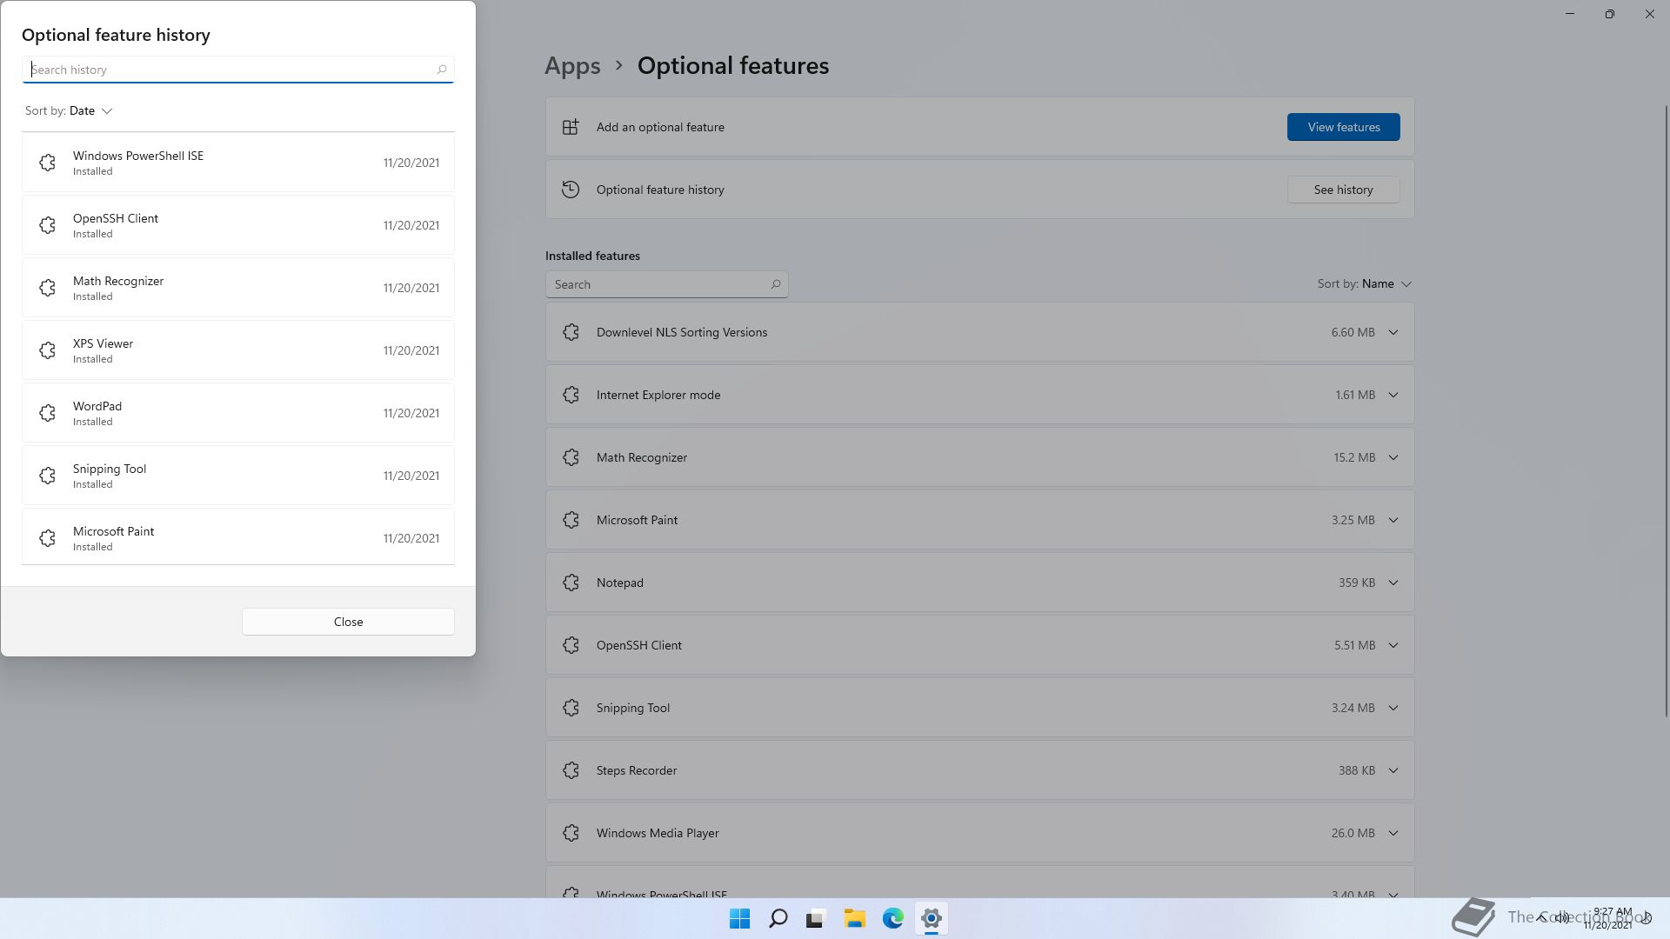
Task: Open the Windows Start menu
Action: coord(740,918)
